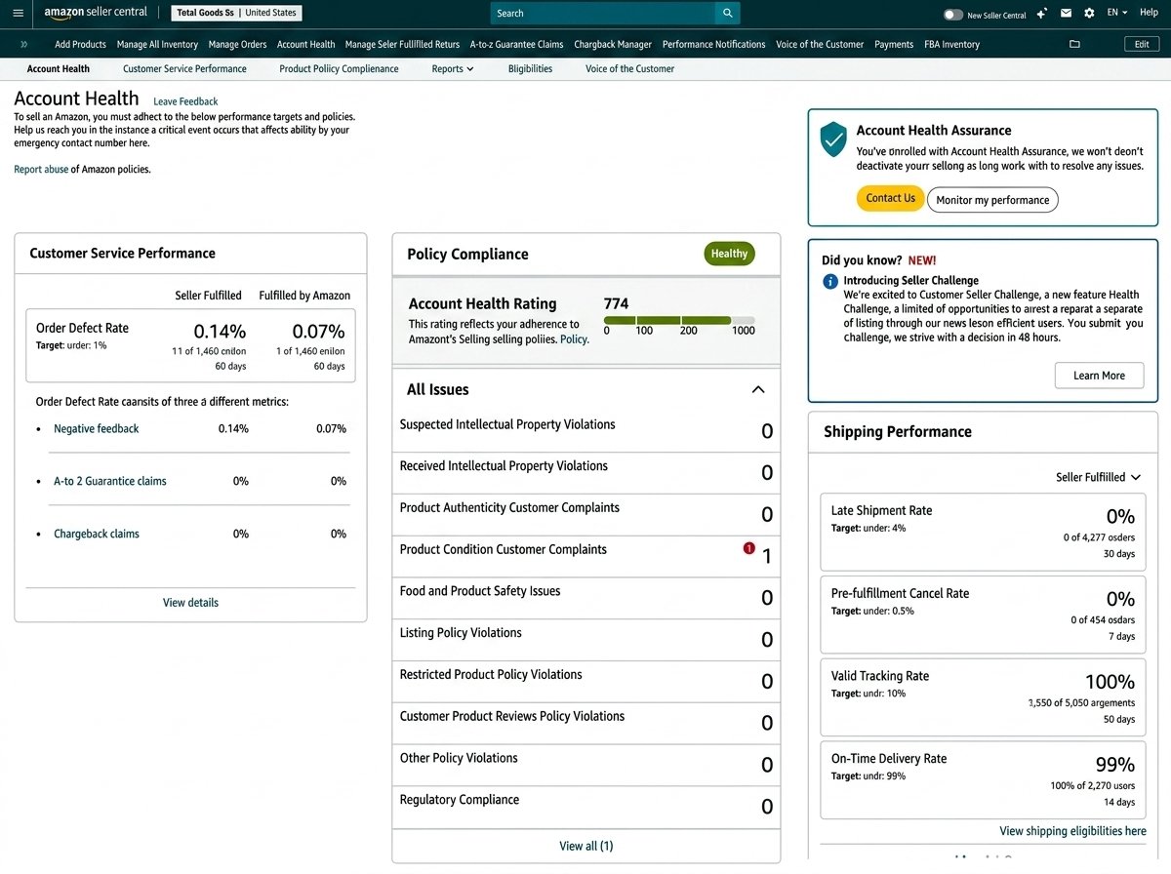The image size is (1171, 874).
Task: Click the Amazon Seller Central logo
Action: [x=96, y=13]
